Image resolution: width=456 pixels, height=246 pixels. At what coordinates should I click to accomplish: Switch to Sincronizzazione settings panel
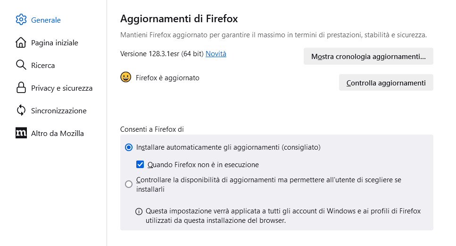59,110
